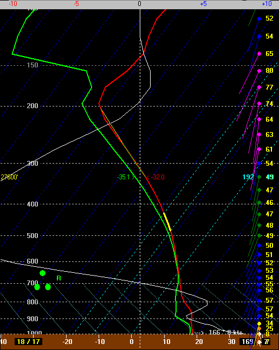Select the 55 knot wind speed label
Image resolution: width=279 pixels, height=350 pixels.
[x=269, y=284]
